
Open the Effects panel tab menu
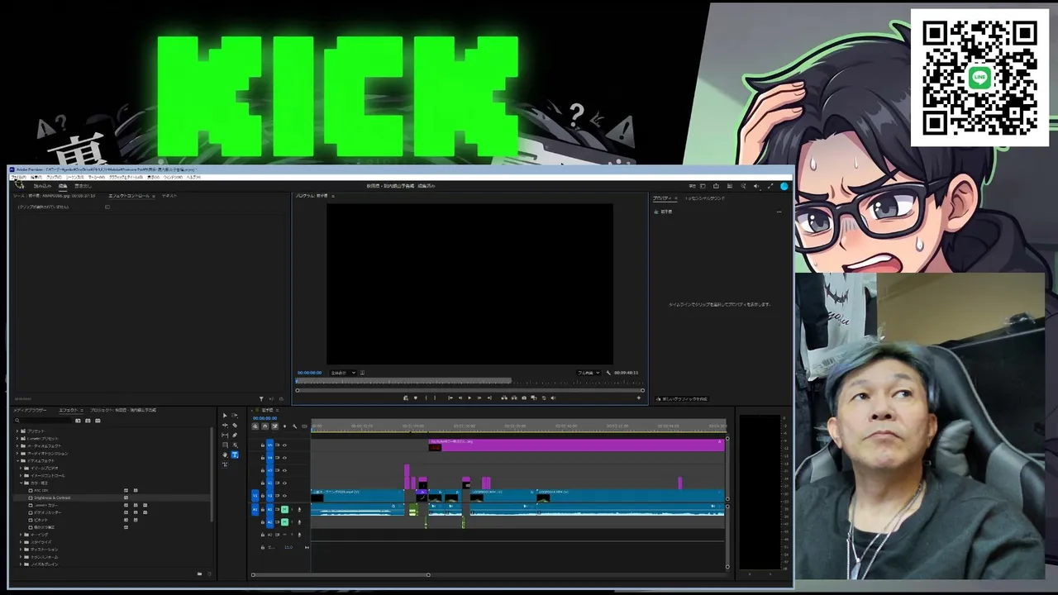click(x=83, y=410)
